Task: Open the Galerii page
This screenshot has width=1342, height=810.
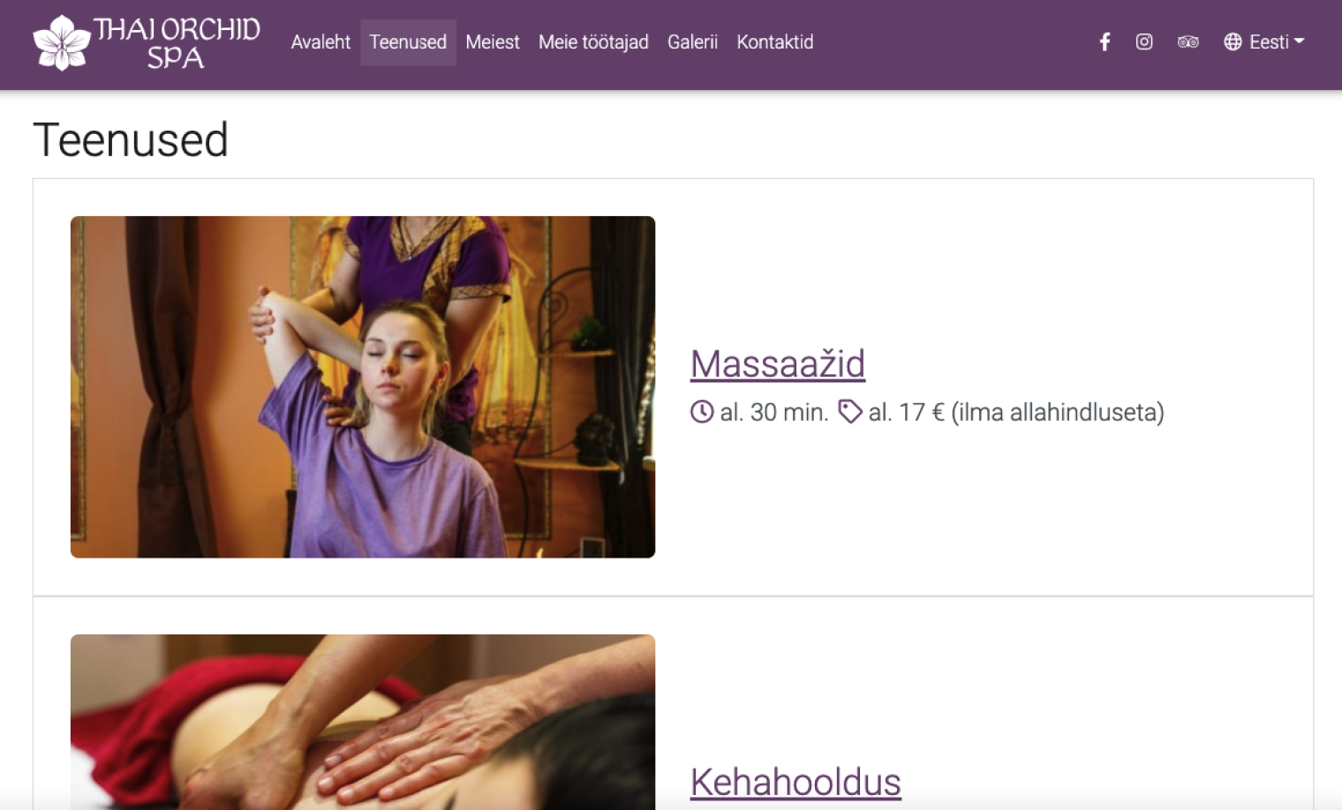Action: (x=692, y=41)
